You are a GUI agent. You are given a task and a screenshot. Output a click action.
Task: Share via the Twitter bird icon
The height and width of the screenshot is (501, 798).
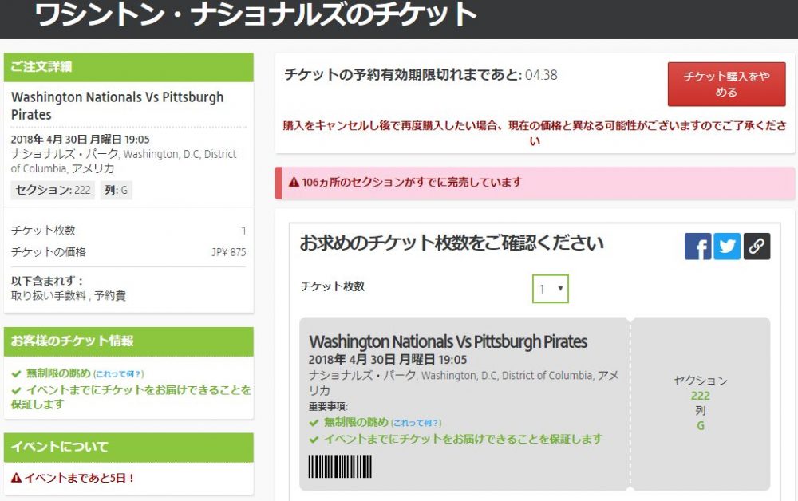coord(727,247)
